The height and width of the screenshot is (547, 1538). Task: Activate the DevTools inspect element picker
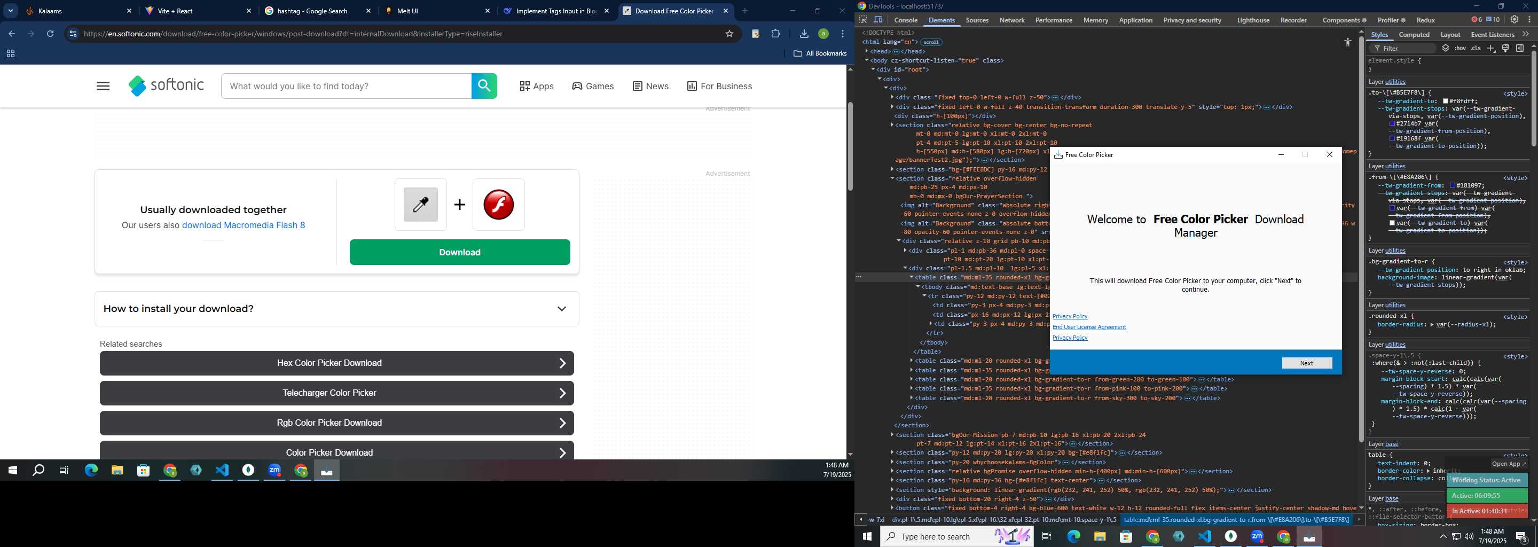point(863,20)
